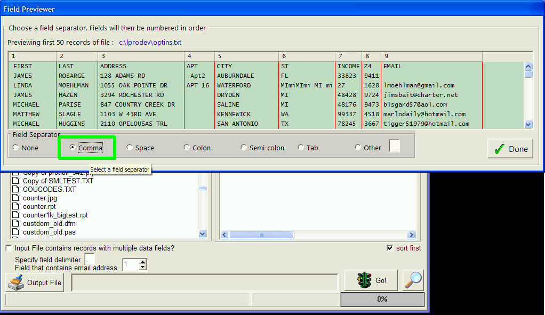Viewport: 545px width, 315px height.
Task: Click column 1 header in preview grid
Action: coord(33,56)
